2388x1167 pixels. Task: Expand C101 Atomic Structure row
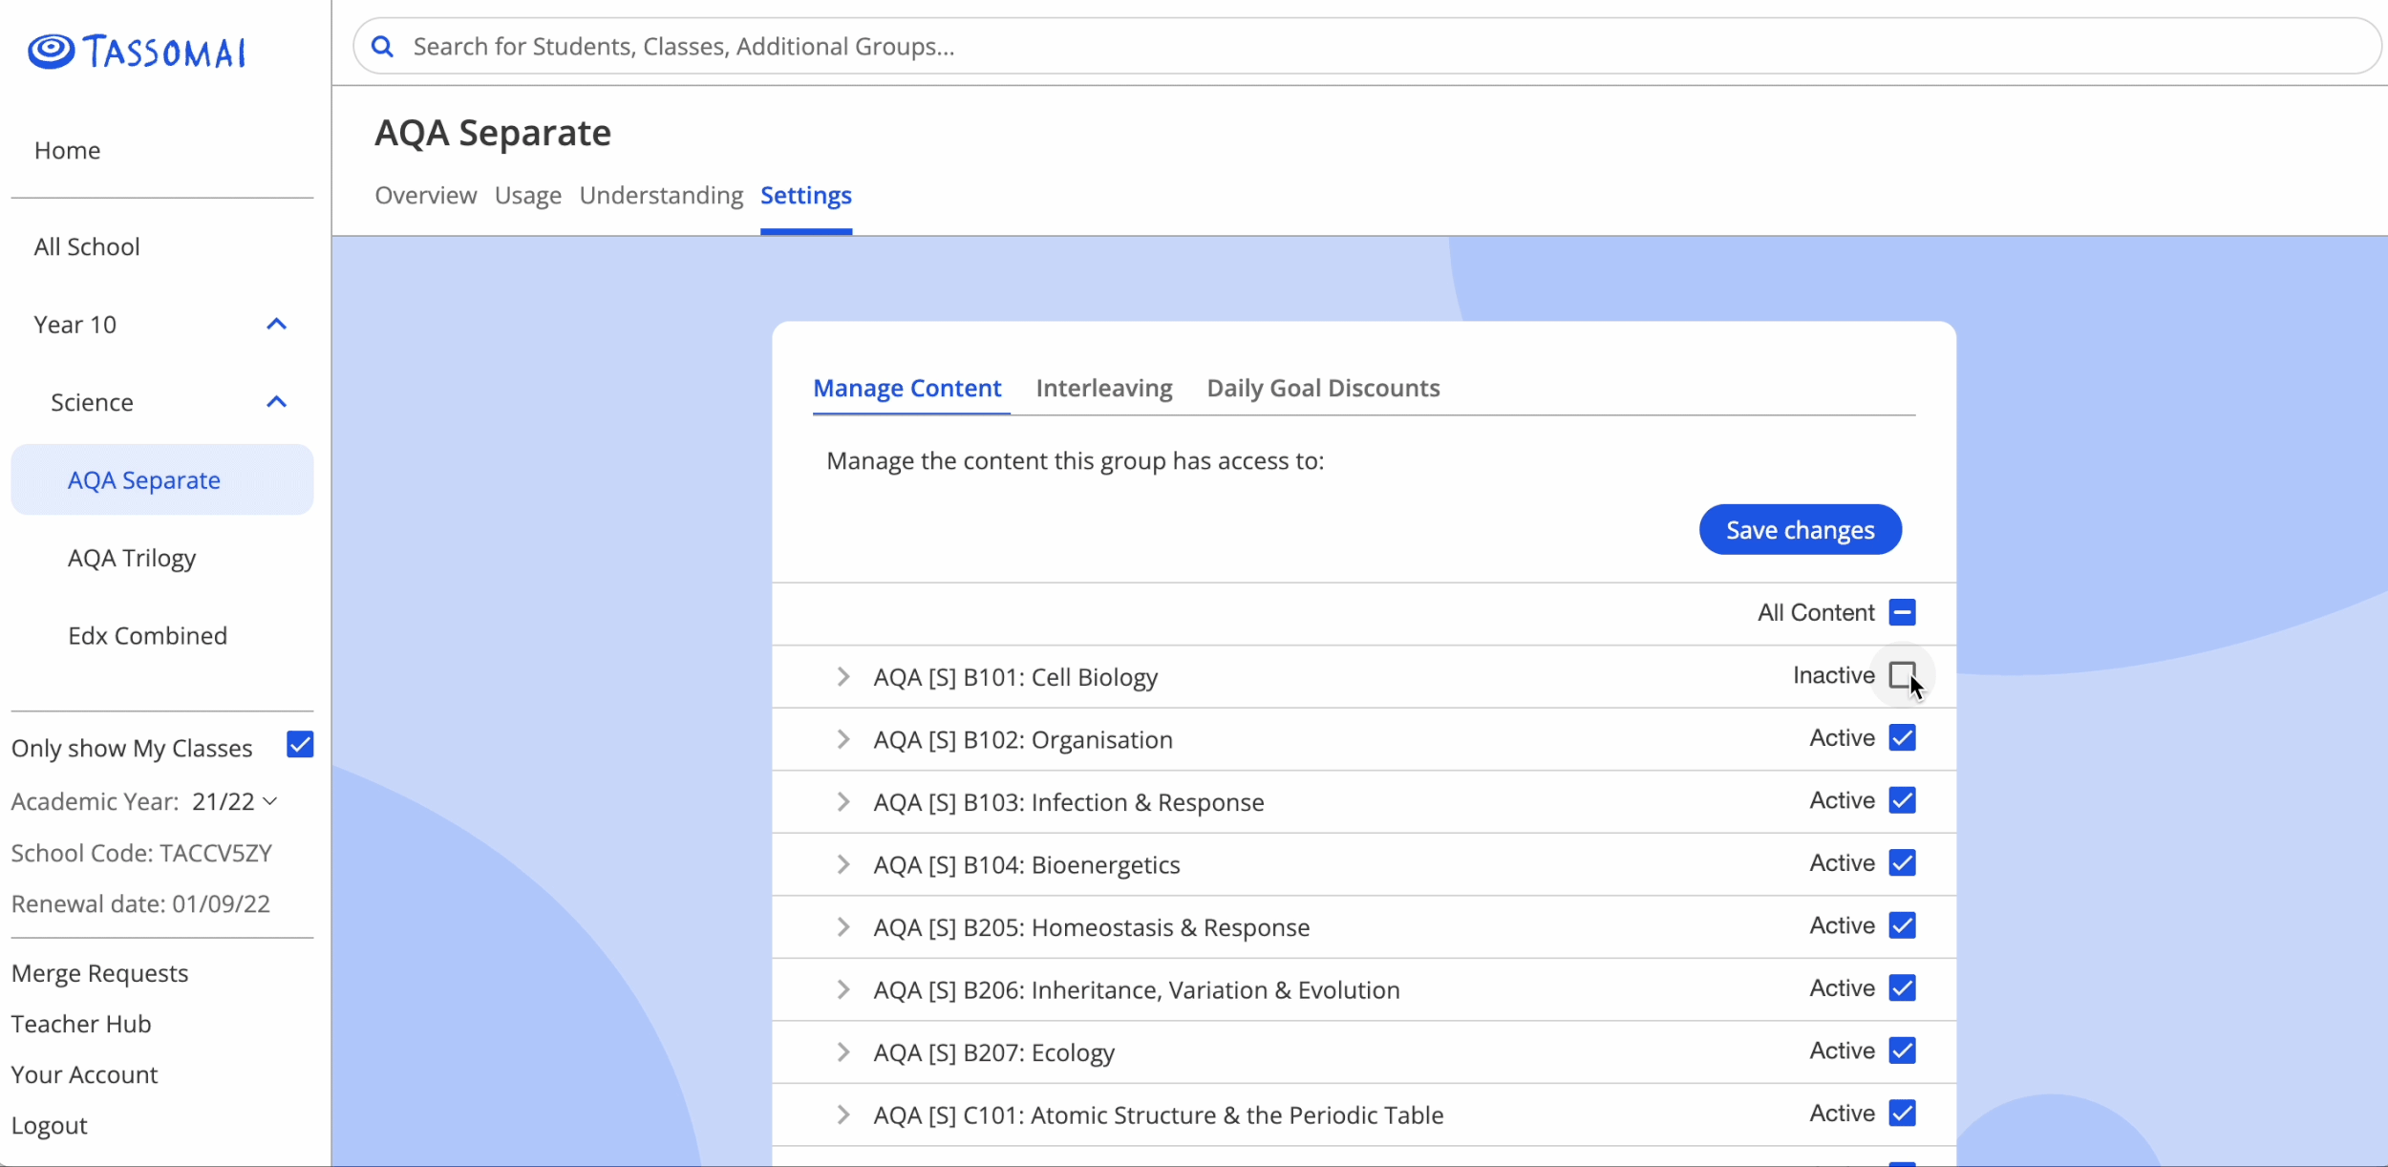click(x=842, y=1114)
